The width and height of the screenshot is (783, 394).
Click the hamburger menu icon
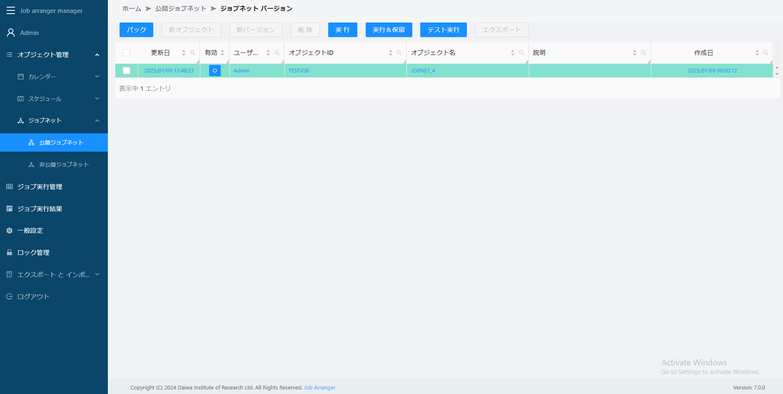[x=11, y=10]
